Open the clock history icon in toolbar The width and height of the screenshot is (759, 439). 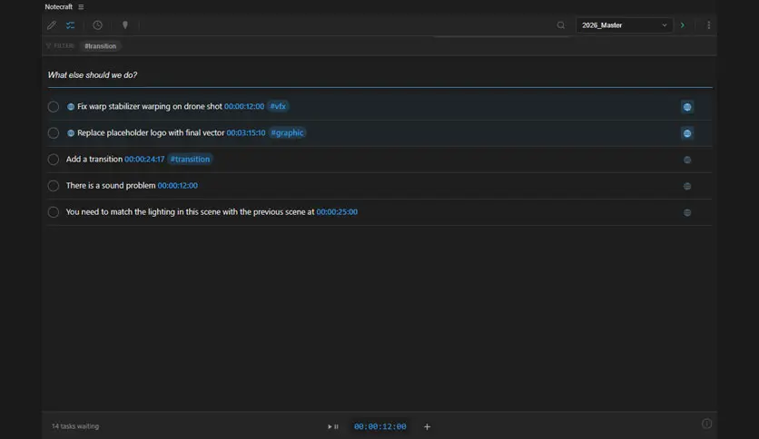97,25
